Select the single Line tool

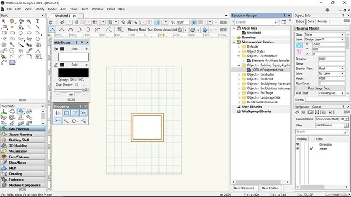(29, 27)
